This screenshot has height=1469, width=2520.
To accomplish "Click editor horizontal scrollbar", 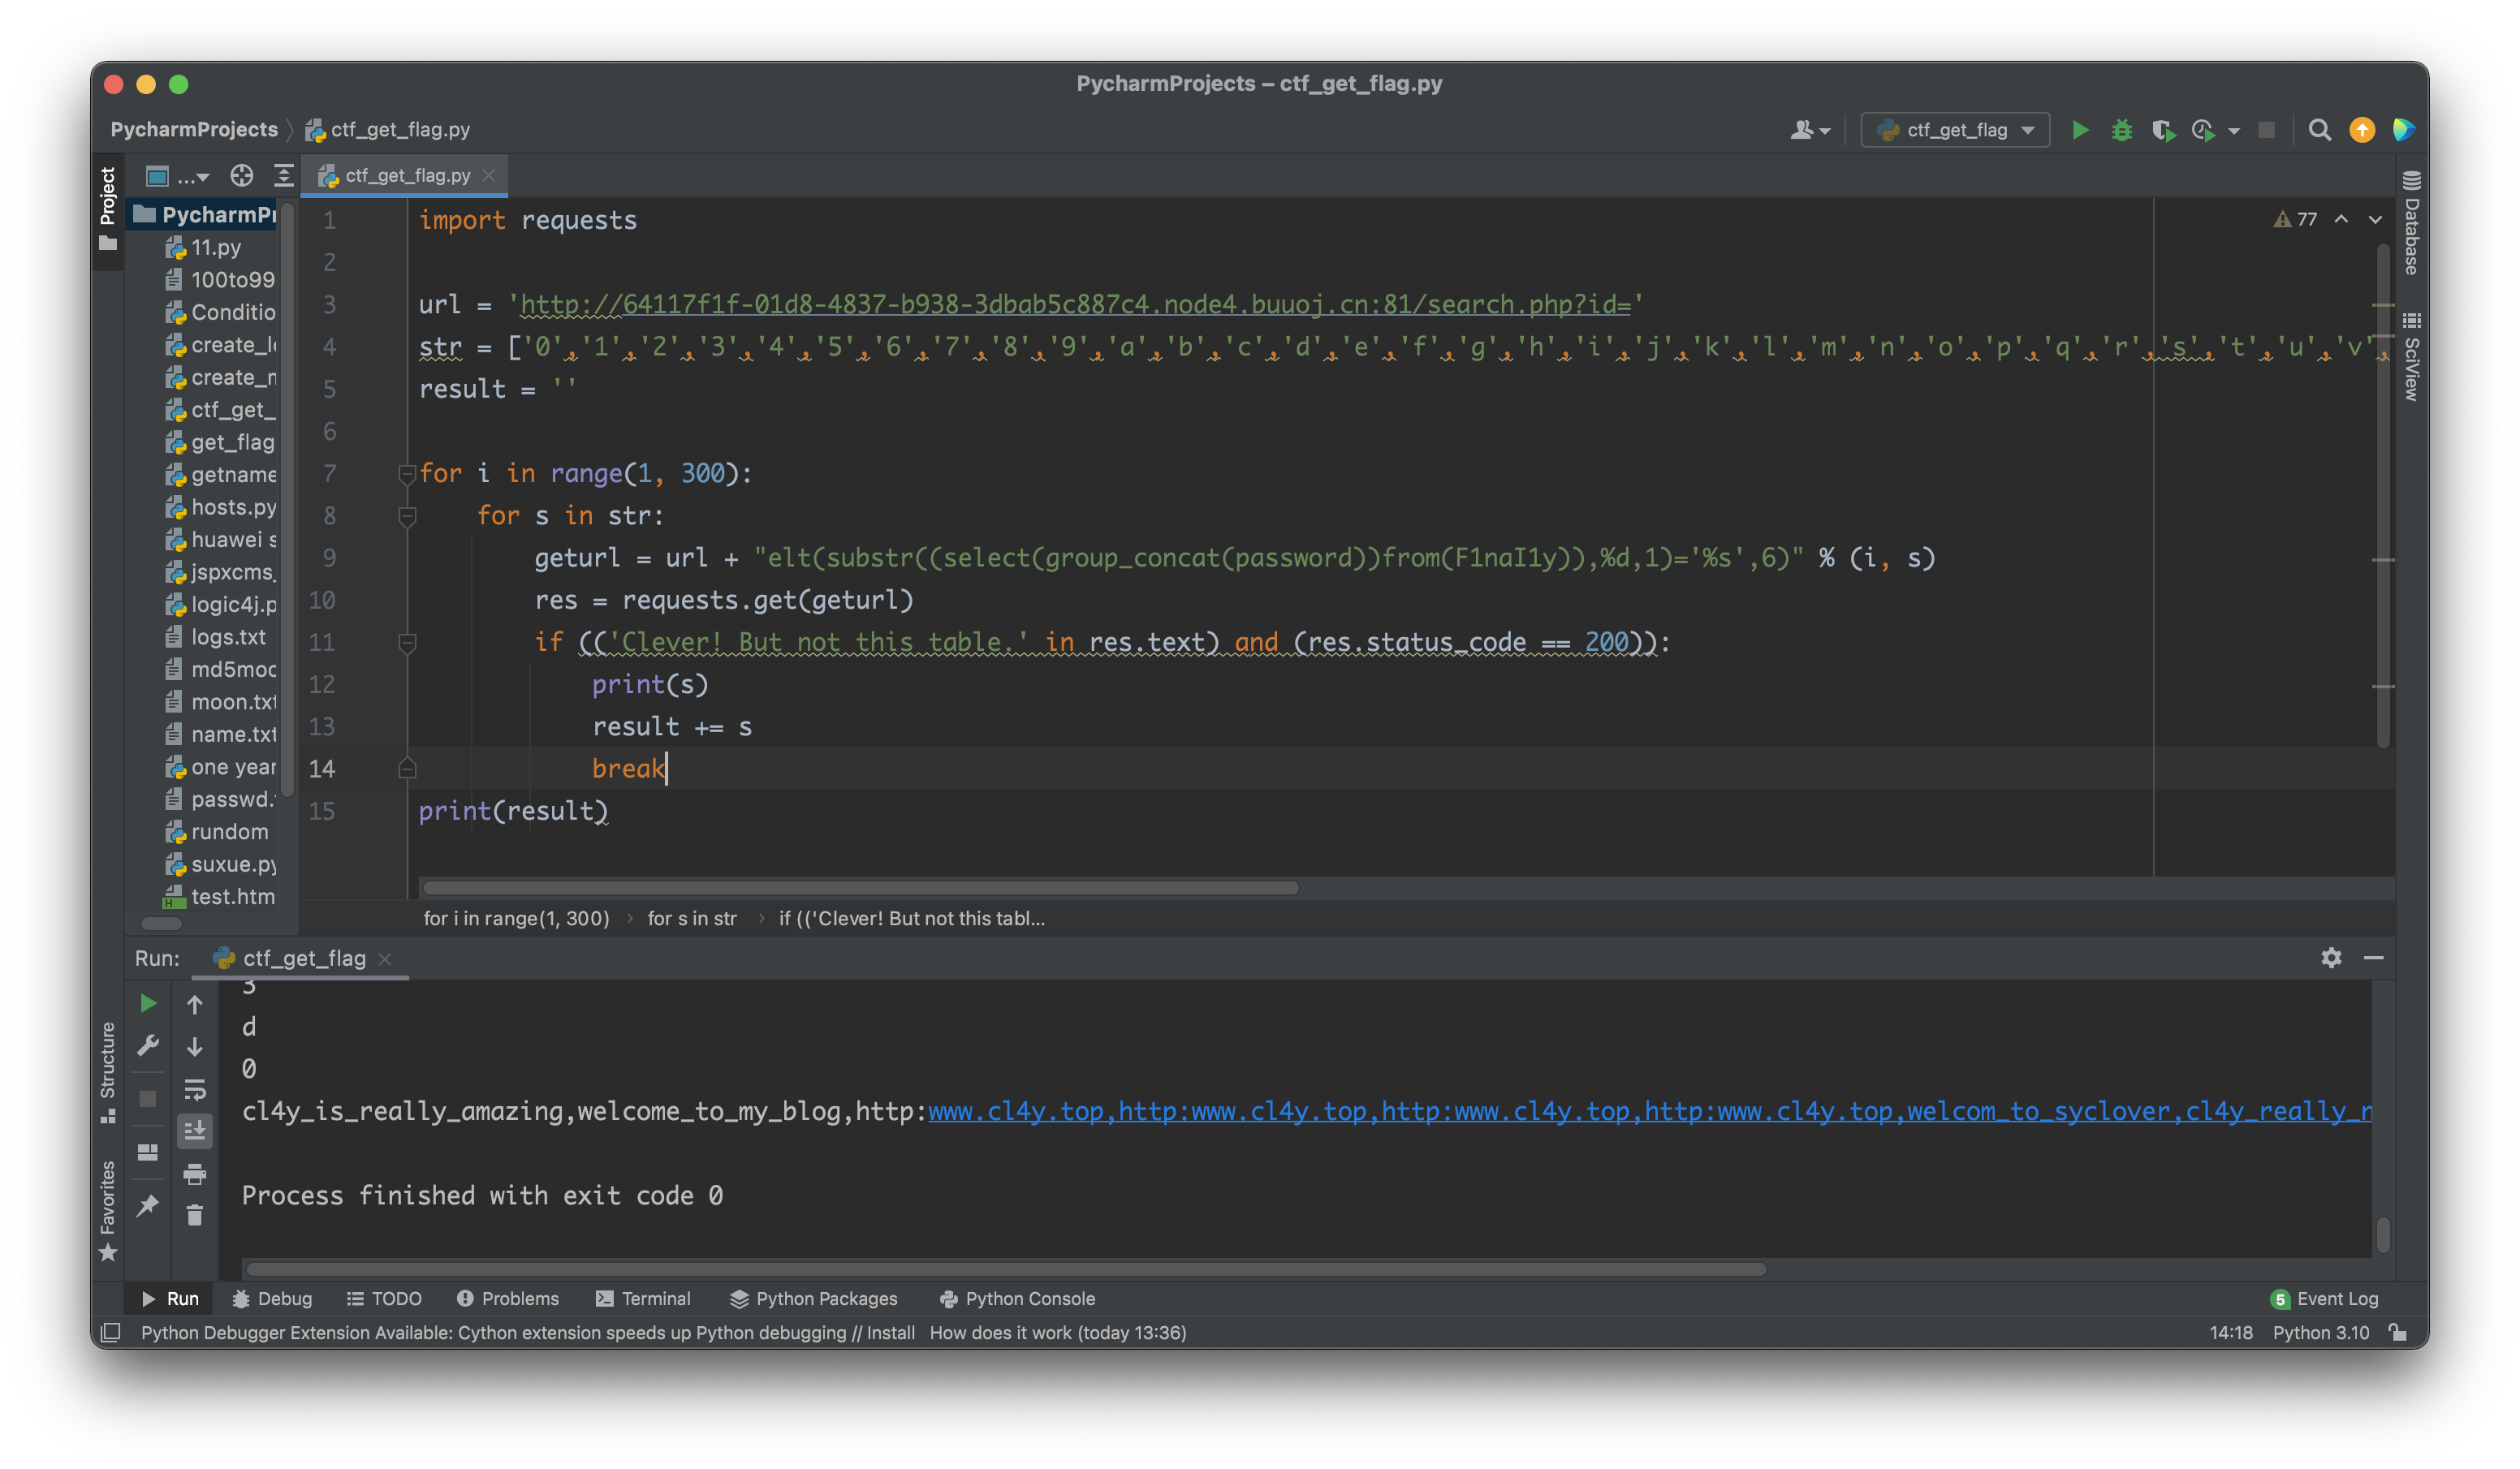I will [x=860, y=888].
